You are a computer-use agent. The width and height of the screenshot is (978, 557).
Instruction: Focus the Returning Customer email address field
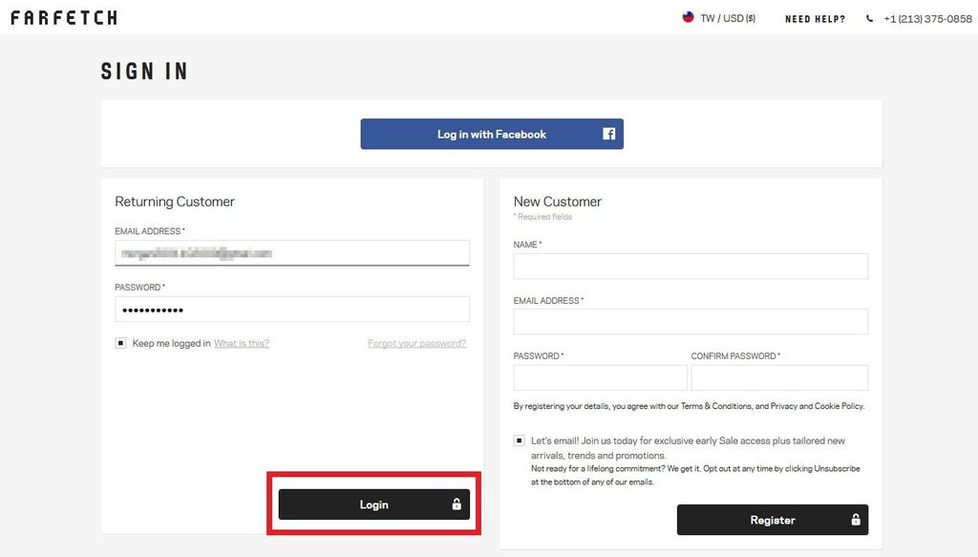(x=292, y=252)
